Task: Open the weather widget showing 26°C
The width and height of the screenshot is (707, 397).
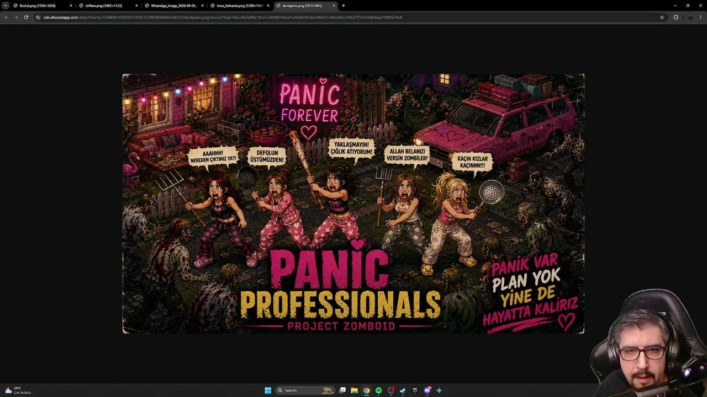Action: tap(18, 390)
